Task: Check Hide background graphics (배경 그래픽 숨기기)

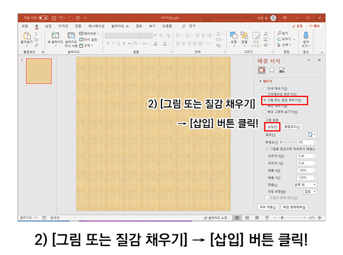Action: [265, 112]
